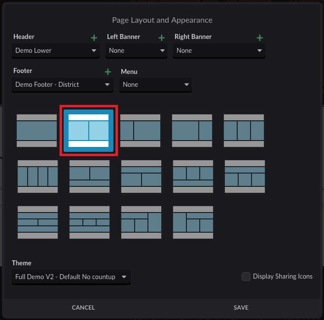The height and width of the screenshot is (320, 324).
Task: Select three columns over full-width row layout
Action: point(193,177)
